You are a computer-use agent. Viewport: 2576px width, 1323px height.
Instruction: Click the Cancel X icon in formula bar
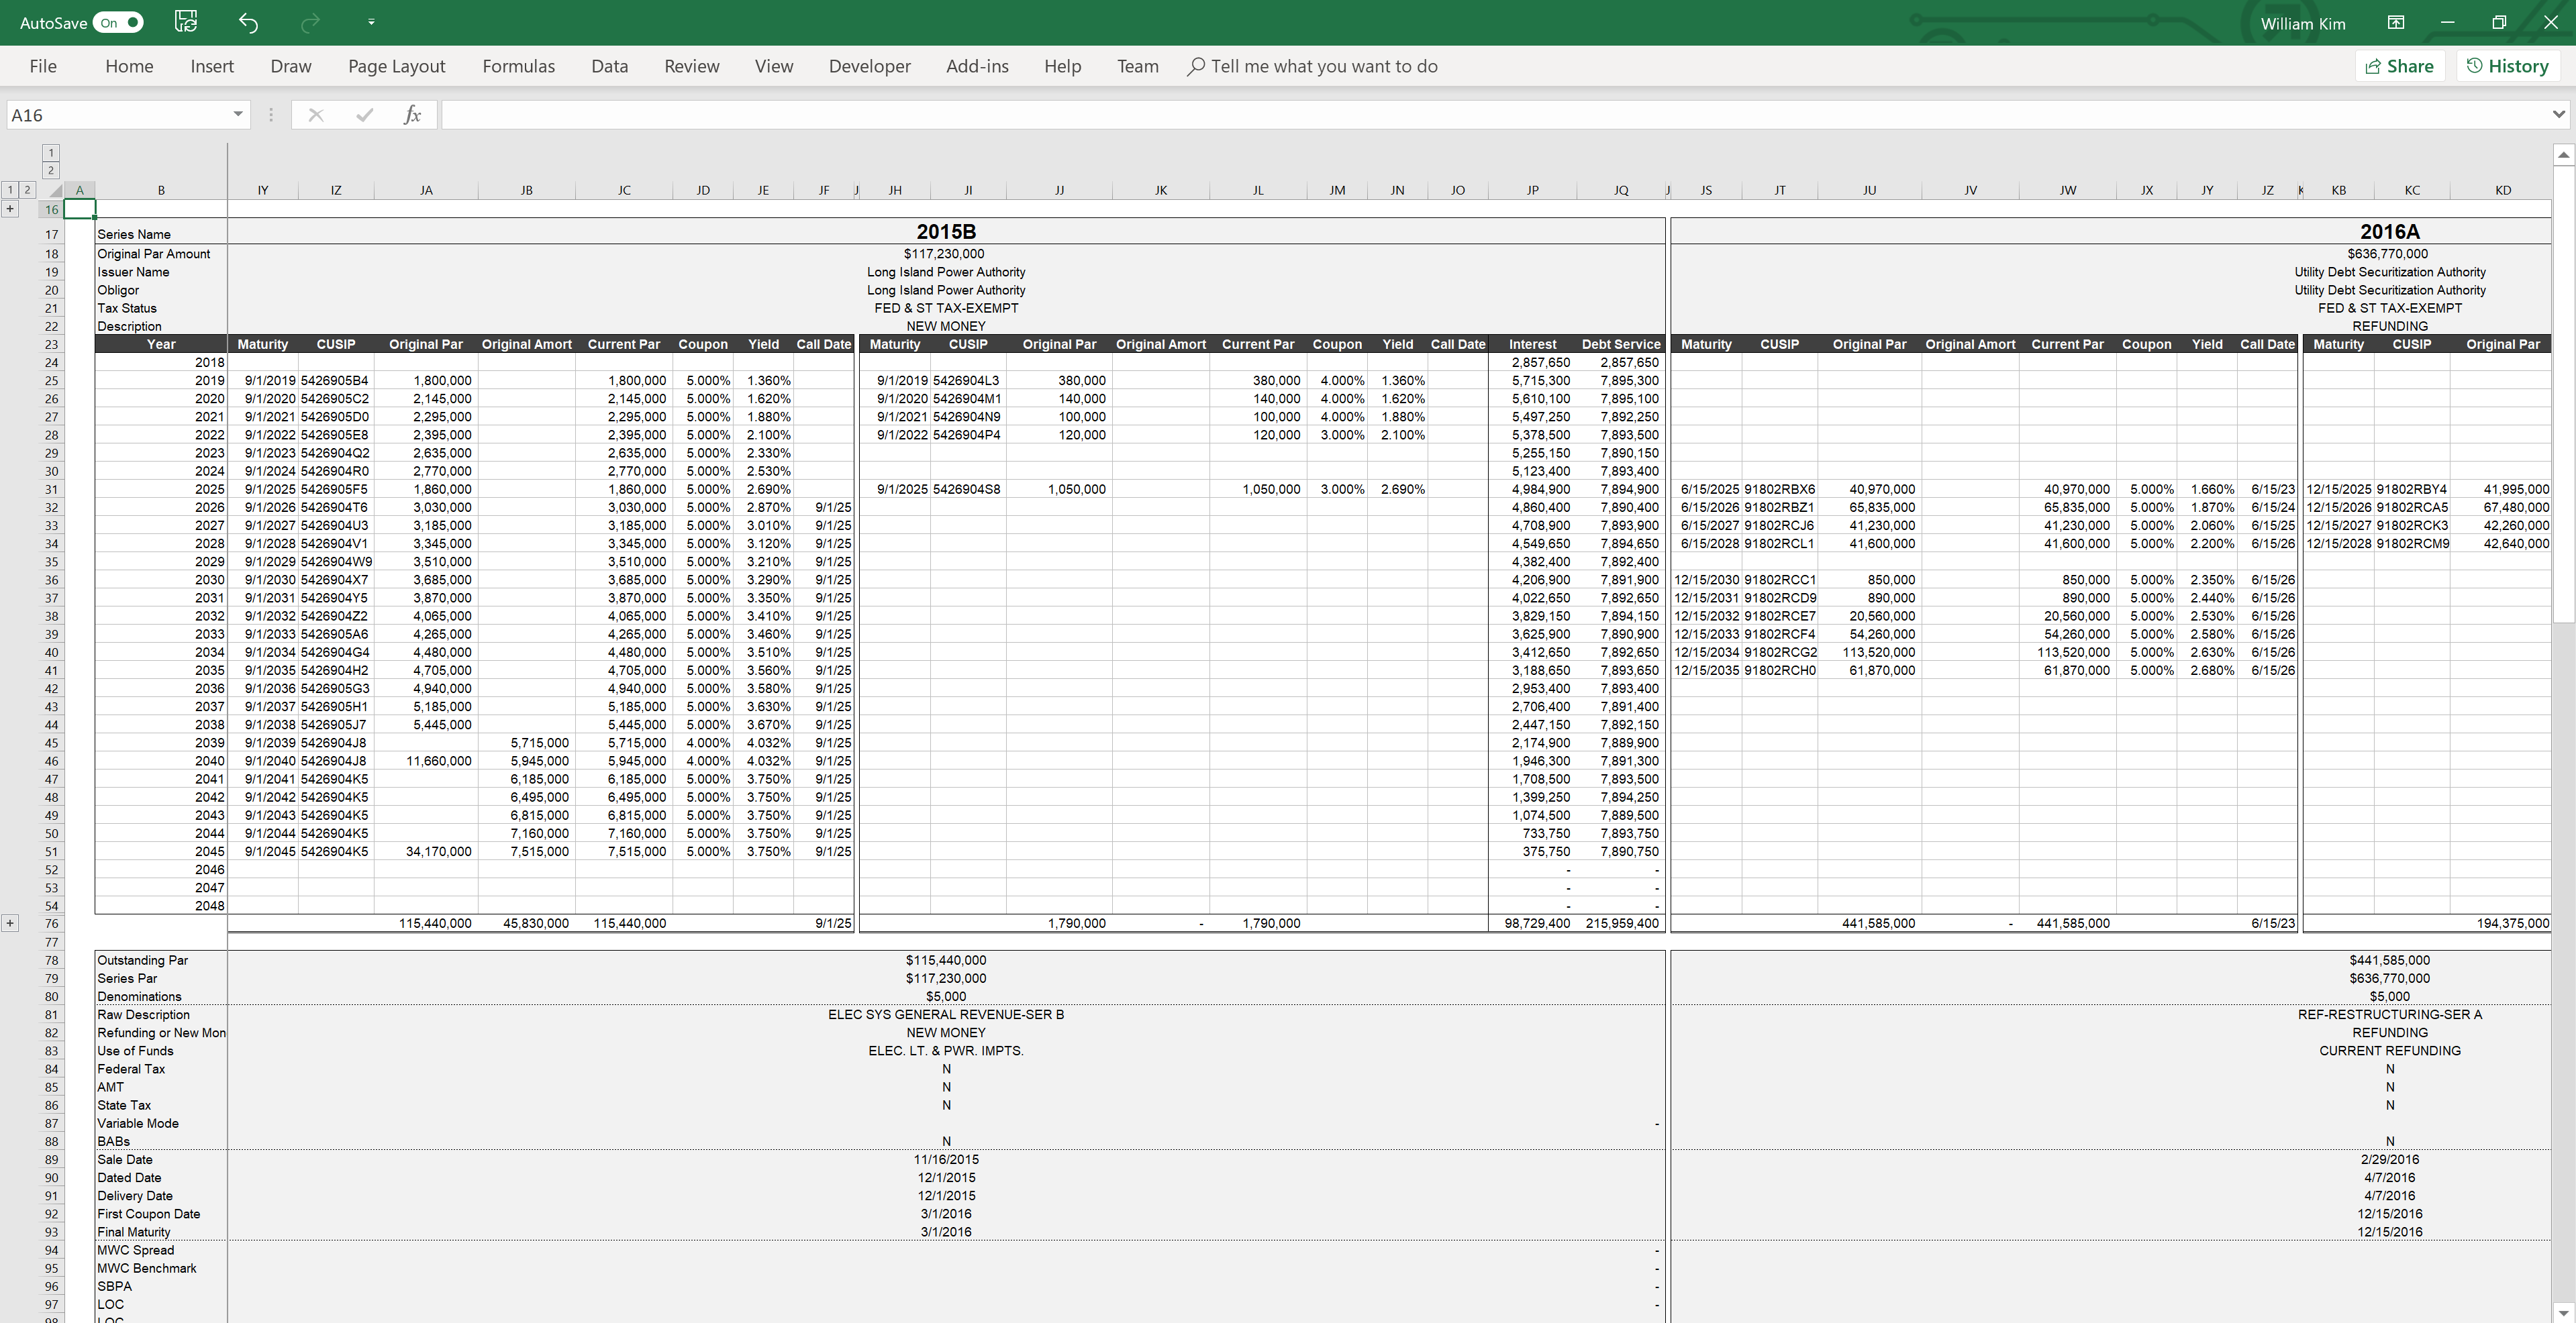point(316,115)
